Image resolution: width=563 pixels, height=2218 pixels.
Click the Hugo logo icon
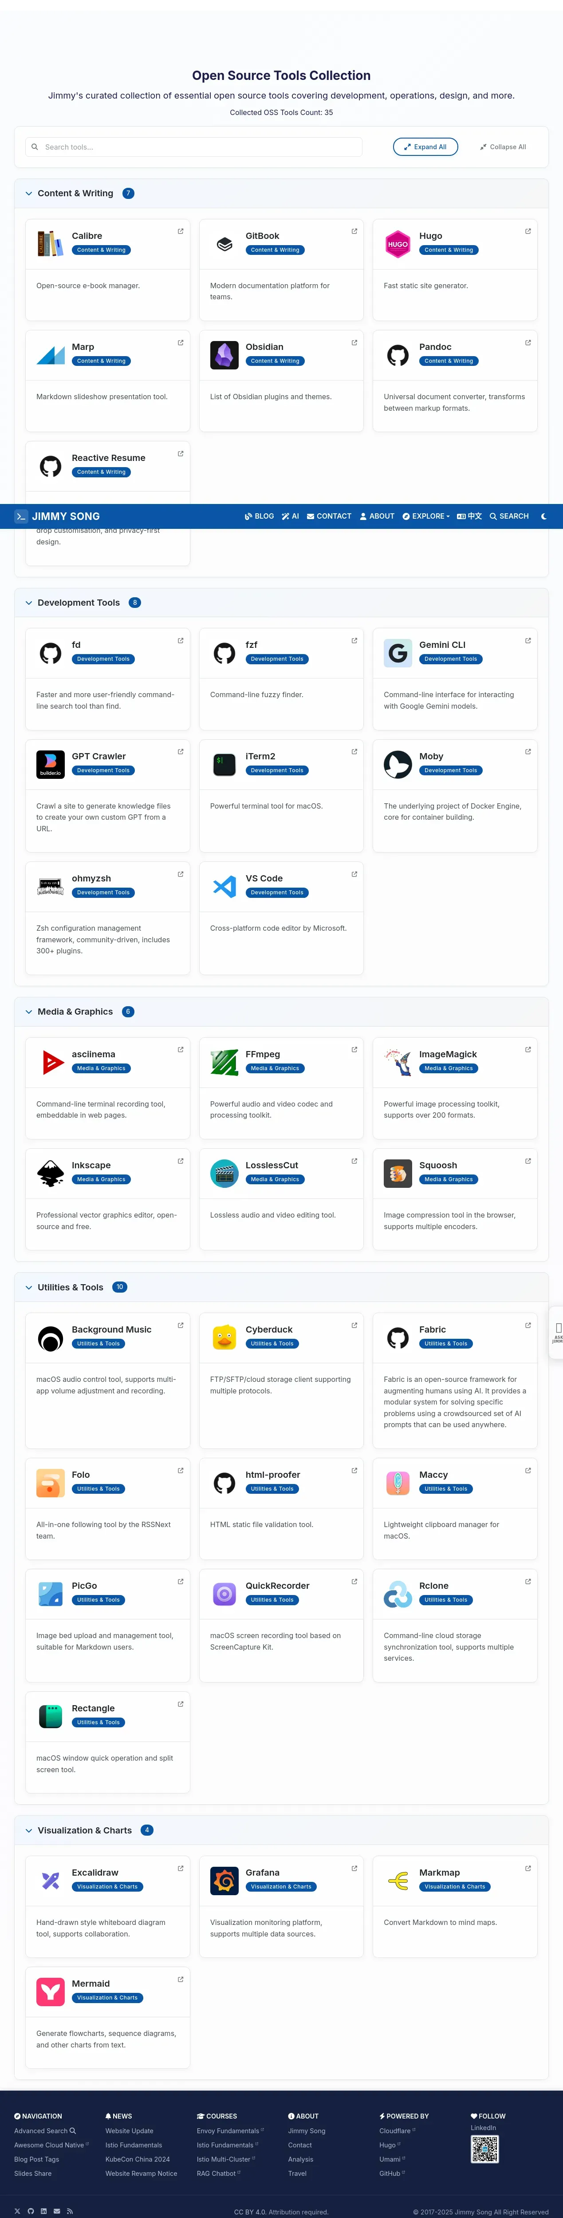click(398, 244)
